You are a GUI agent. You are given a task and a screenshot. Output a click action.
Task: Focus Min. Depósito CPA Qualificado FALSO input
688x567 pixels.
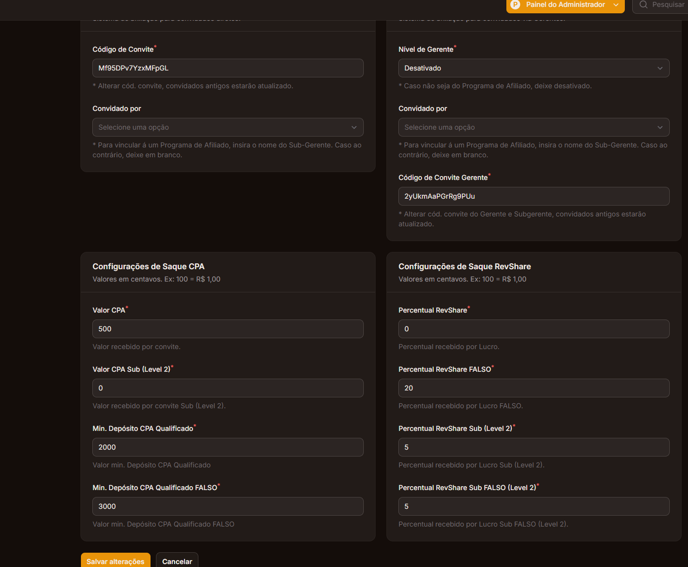click(x=228, y=506)
